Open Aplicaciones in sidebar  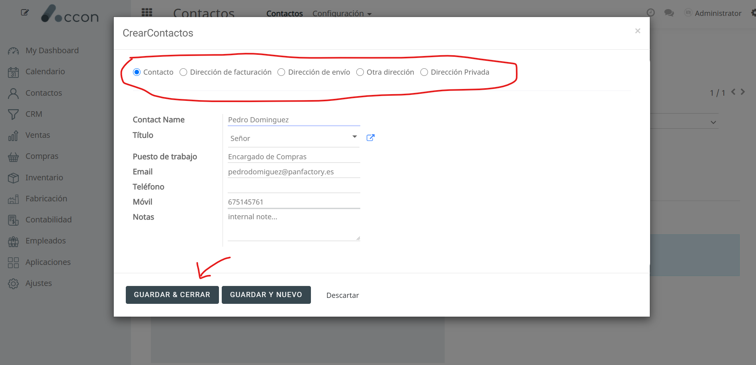48,262
